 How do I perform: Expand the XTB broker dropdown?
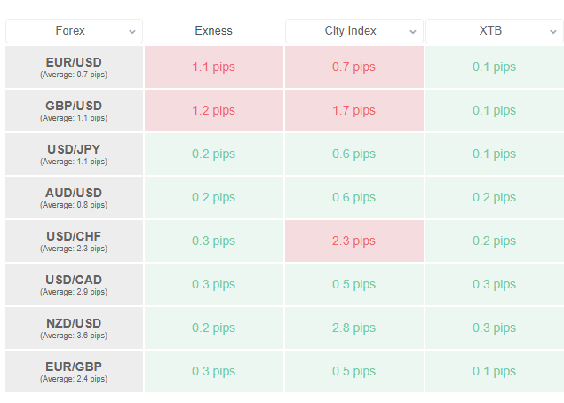coord(493,31)
